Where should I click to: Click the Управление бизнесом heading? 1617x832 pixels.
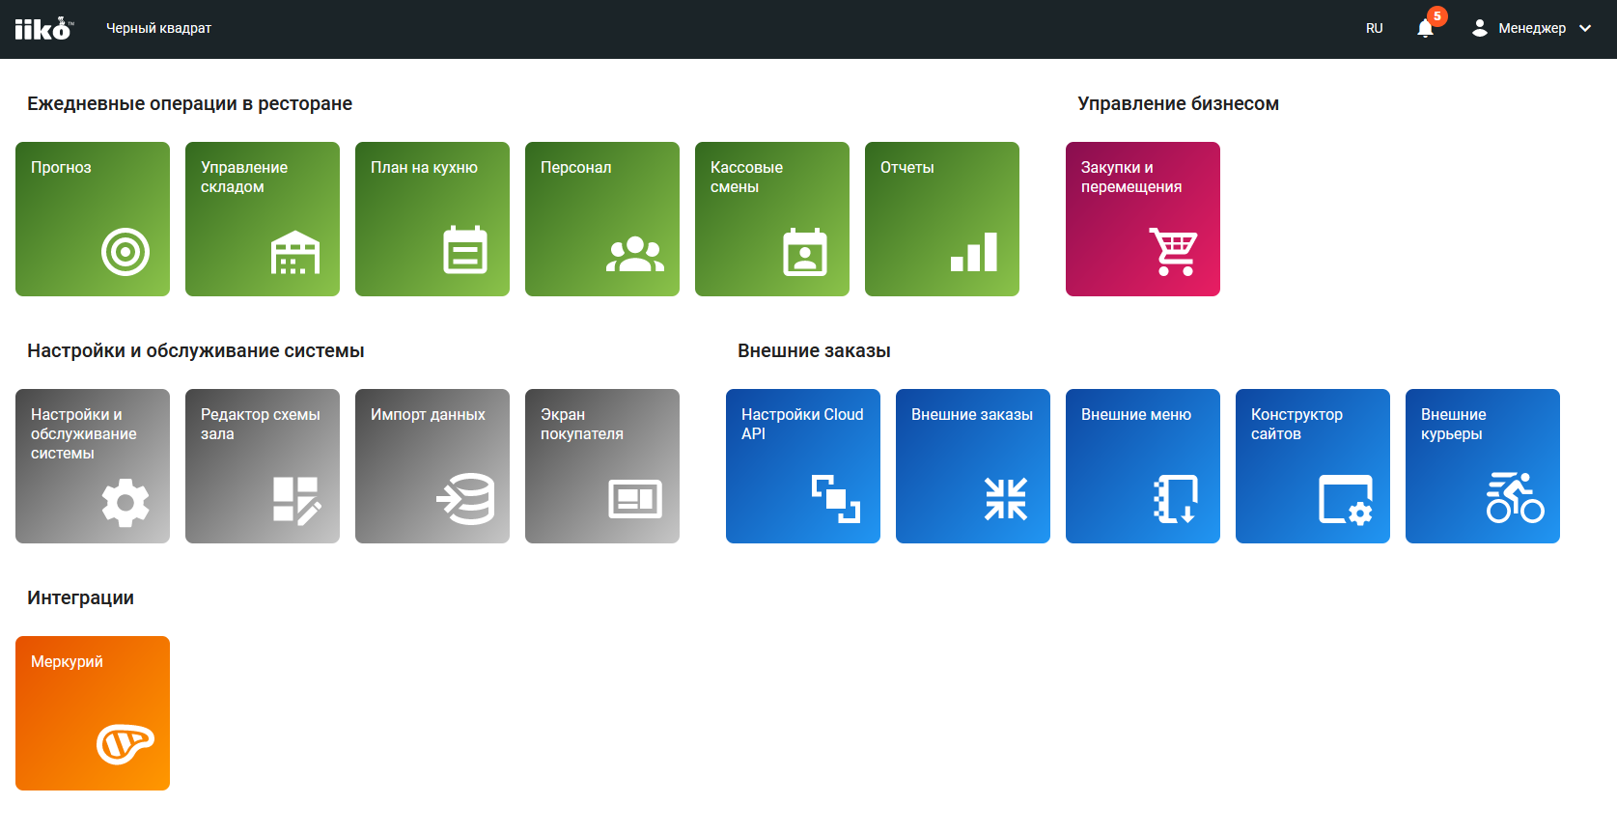click(x=1178, y=103)
